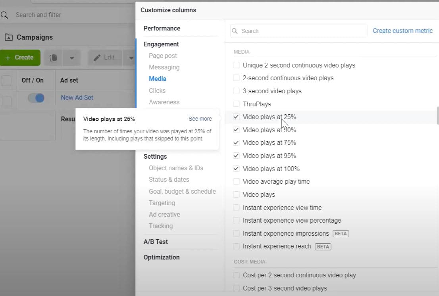Click the pencil Edit icon
Image resolution: width=439 pixels, height=296 pixels.
click(97, 58)
